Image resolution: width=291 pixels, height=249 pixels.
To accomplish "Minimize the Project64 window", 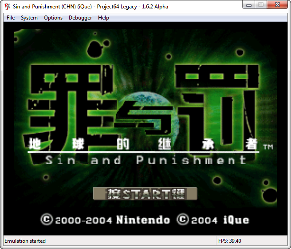I will point(249,5).
